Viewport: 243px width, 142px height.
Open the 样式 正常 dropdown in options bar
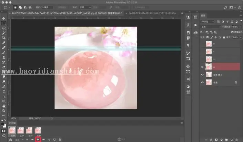[85, 7]
